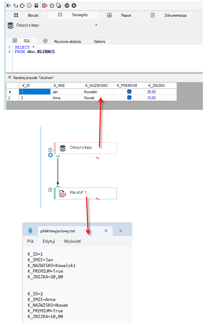Click the K_NAZWISKO column header
The height and width of the screenshot is (323, 207).
click(98, 86)
